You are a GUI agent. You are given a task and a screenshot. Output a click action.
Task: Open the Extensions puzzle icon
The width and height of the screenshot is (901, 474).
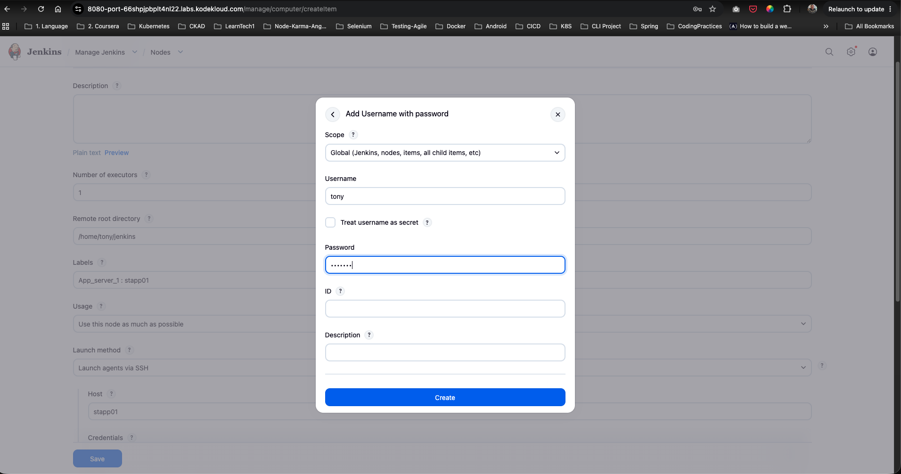(x=787, y=9)
